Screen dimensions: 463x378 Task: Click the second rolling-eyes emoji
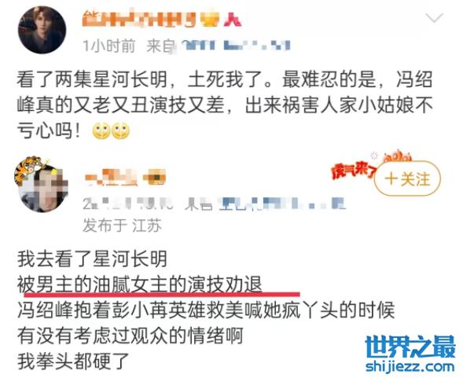(120, 130)
